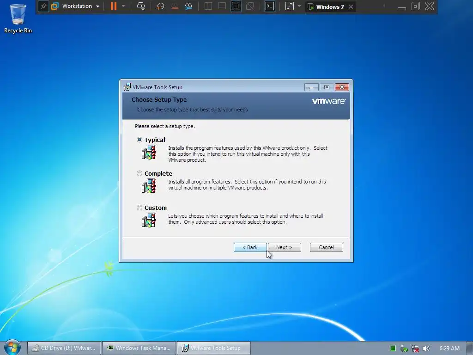The width and height of the screenshot is (473, 355).
Task: Take a snapshot of the VM
Action: [x=160, y=6]
